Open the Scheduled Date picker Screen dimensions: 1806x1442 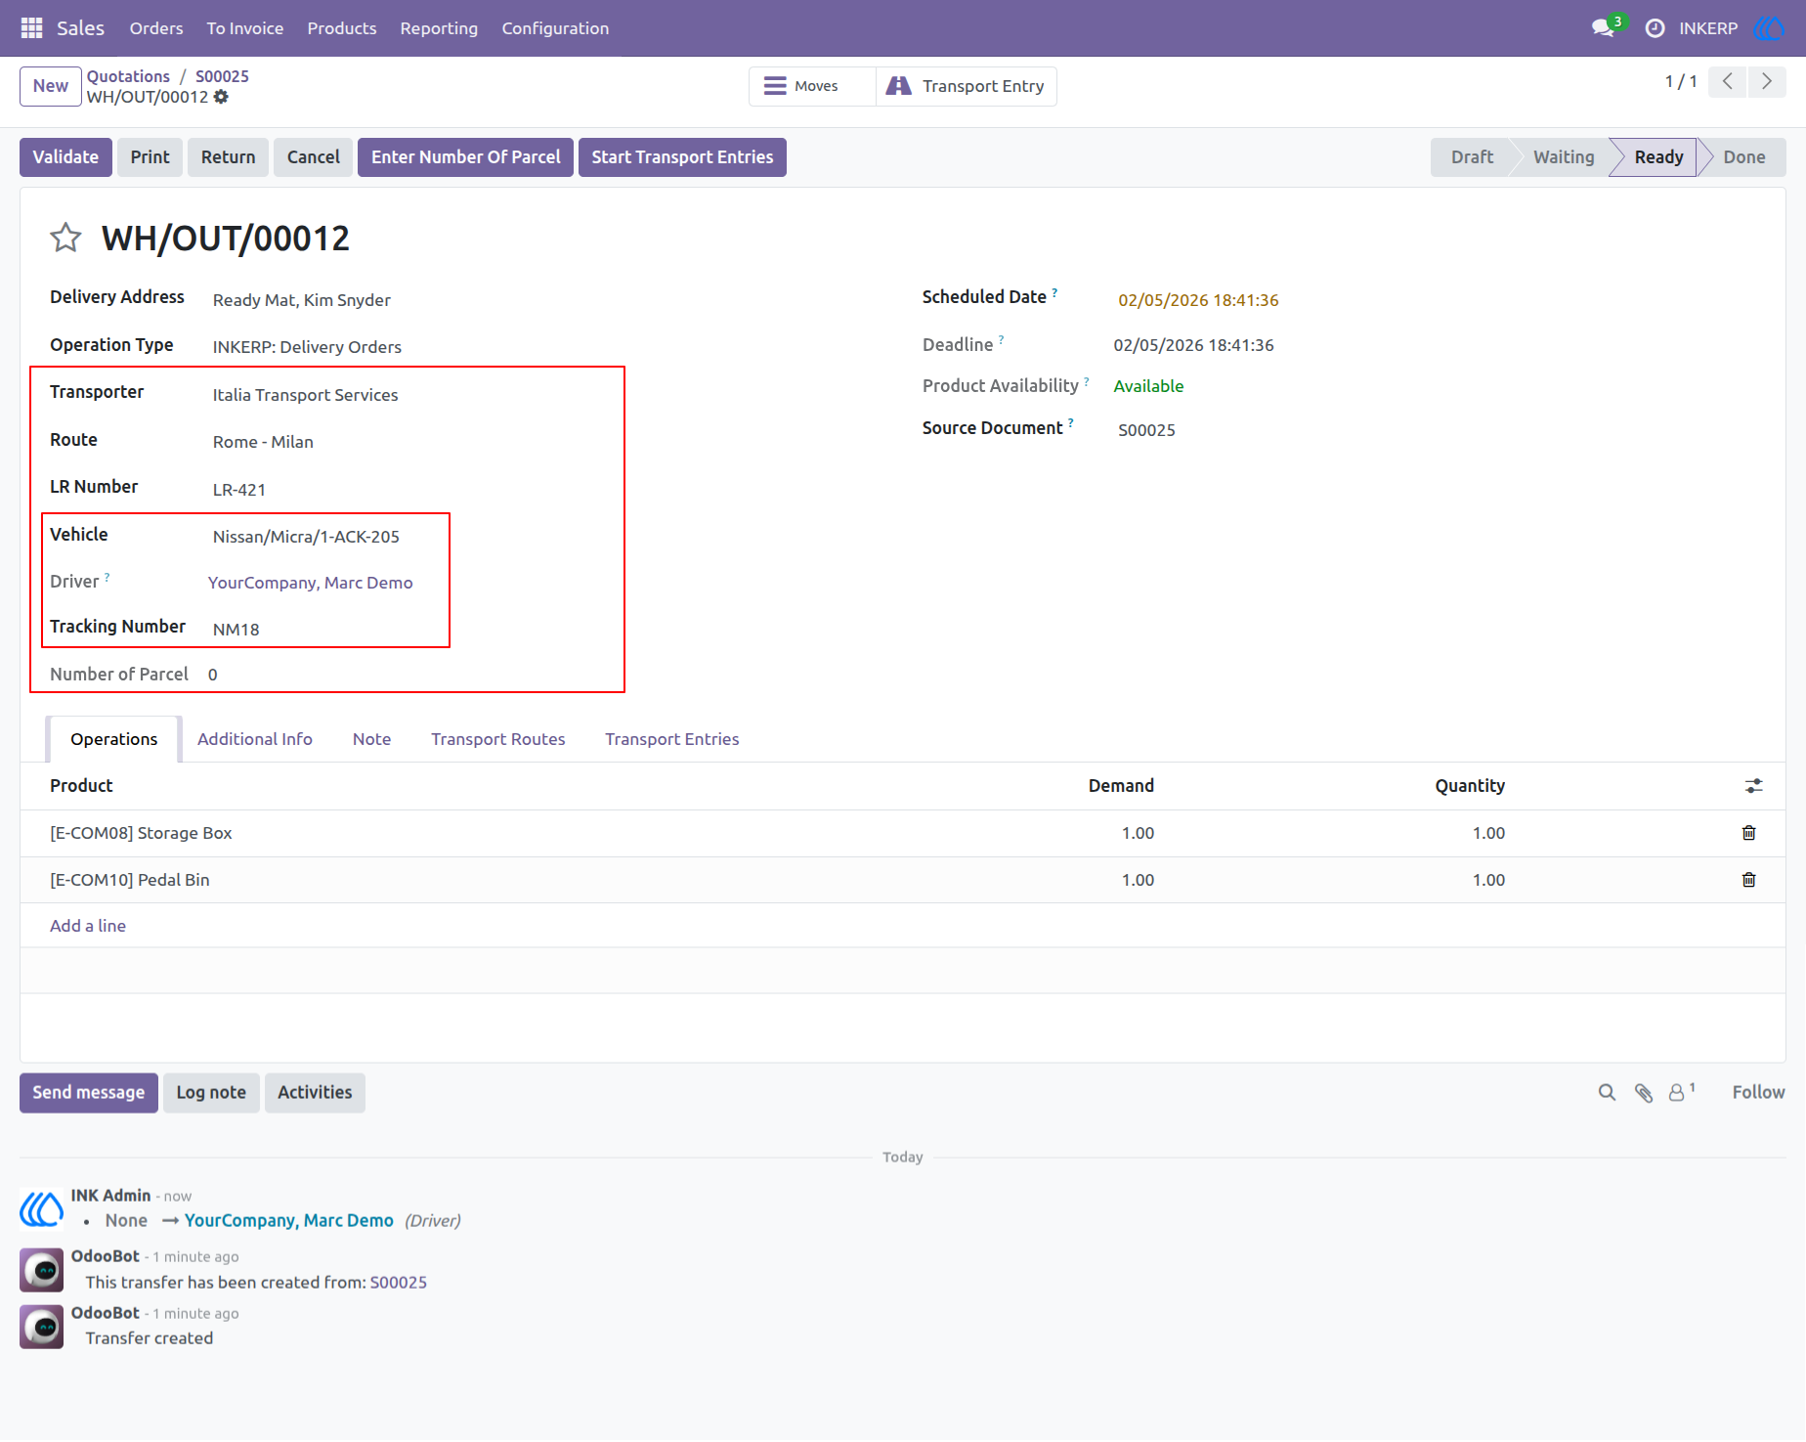tap(1198, 300)
